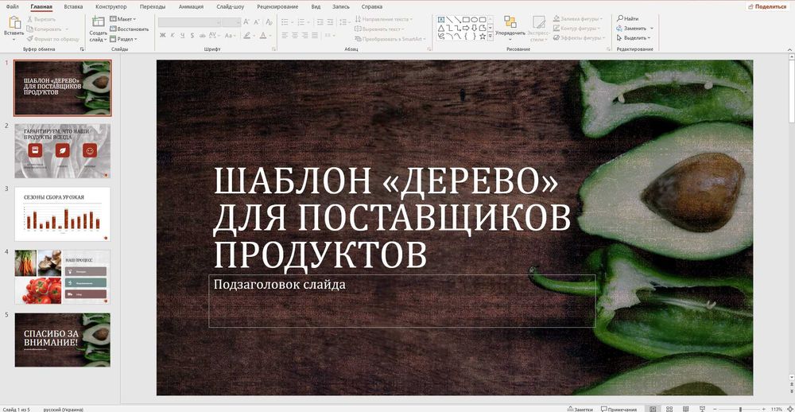The image size is (795, 412).
Task: Fit slide to current window icon
Action: (790, 409)
